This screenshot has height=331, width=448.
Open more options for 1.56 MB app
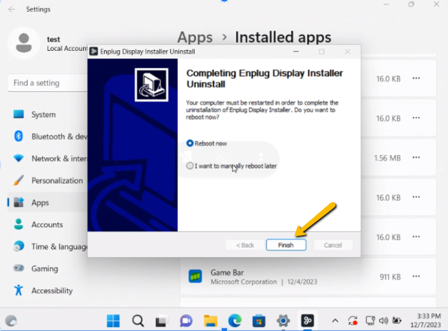point(416,158)
